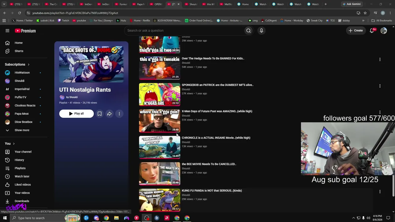Save the playlist with the bookmark icon
Screen dimensions: 395x222
pos(99,114)
